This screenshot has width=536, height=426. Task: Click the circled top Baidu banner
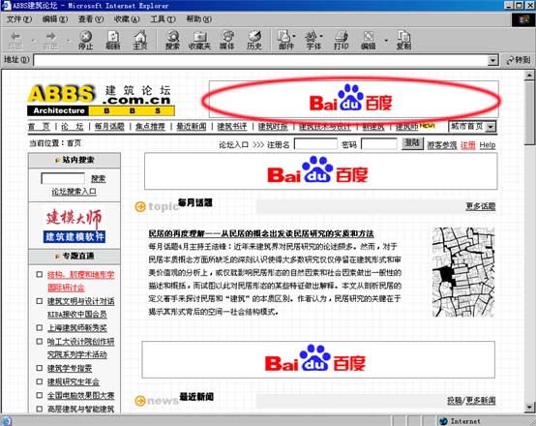click(353, 99)
